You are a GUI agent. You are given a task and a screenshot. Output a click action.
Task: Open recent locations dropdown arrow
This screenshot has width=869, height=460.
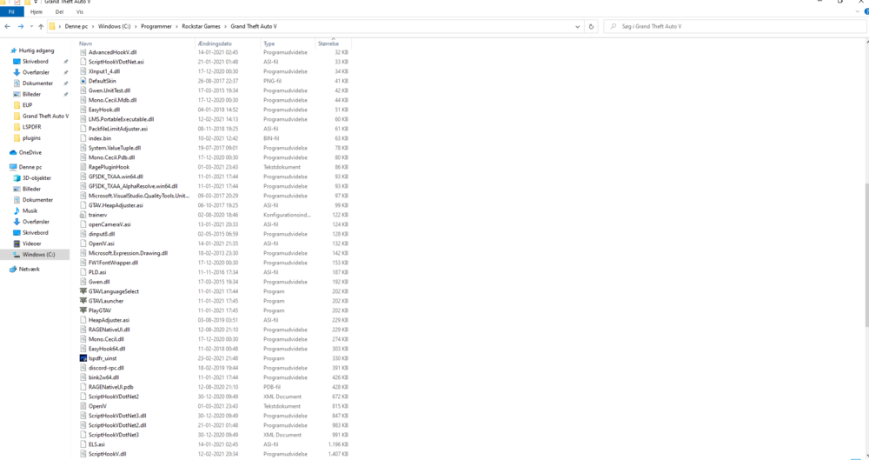pos(31,27)
